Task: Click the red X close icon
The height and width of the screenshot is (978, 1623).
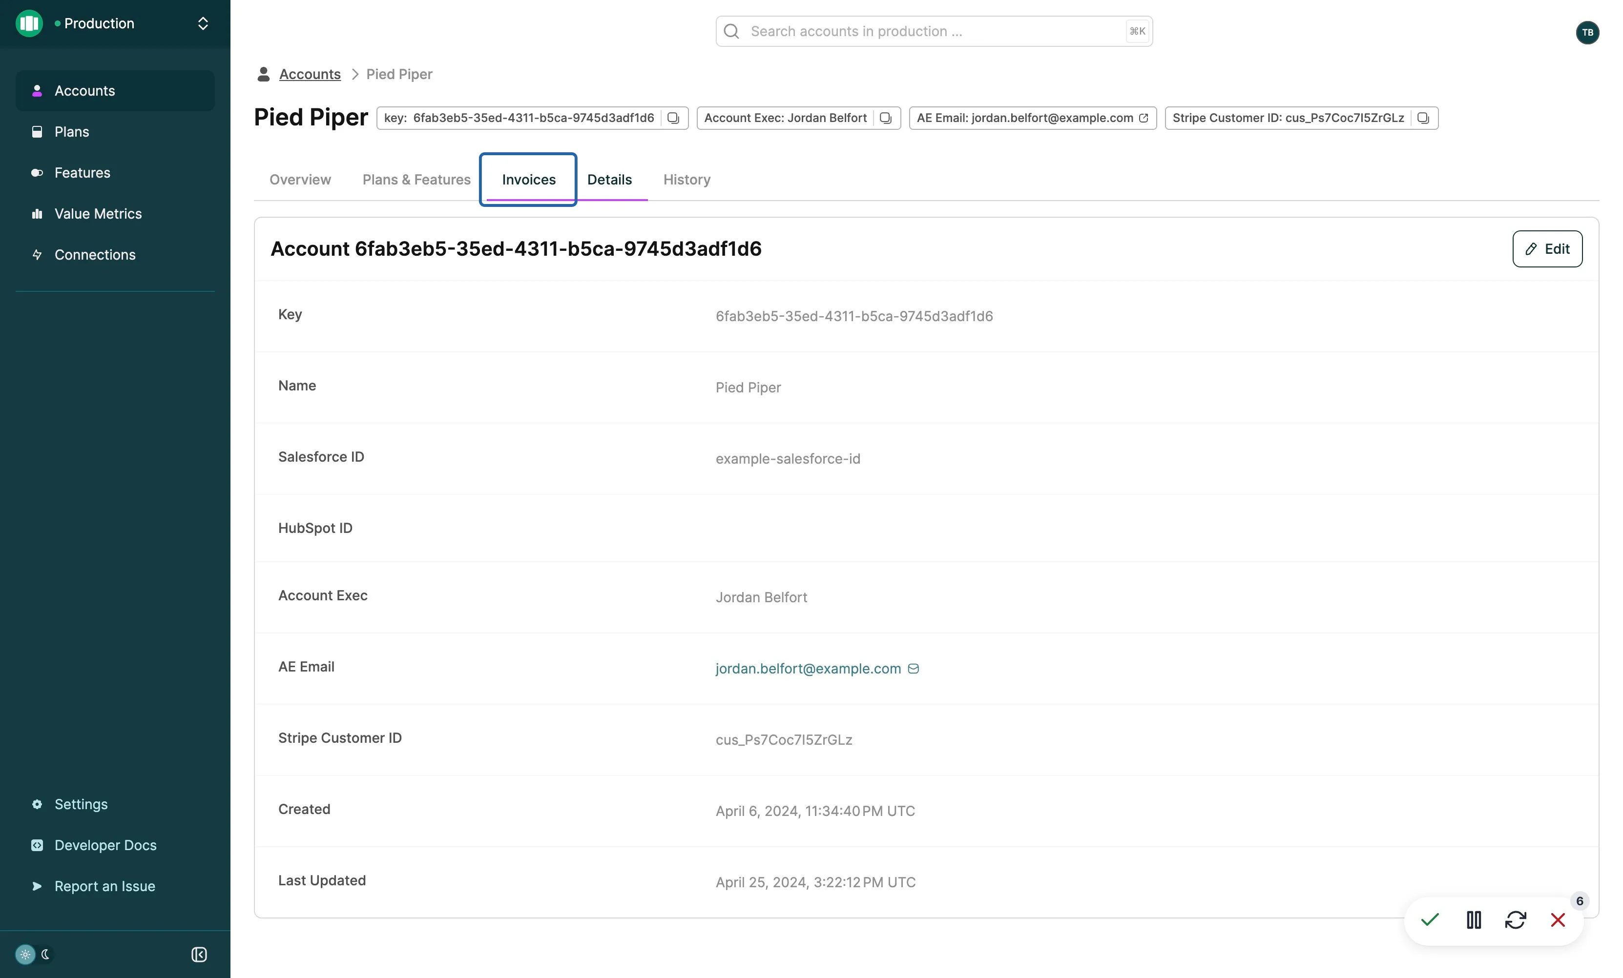Action: (1558, 919)
